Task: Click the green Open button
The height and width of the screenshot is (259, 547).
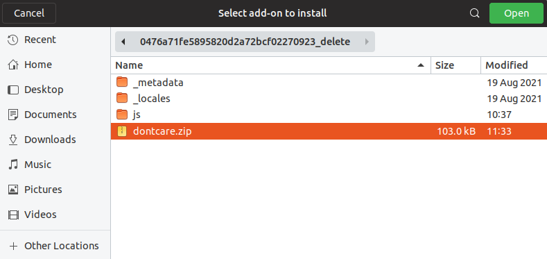Action: click(x=516, y=13)
